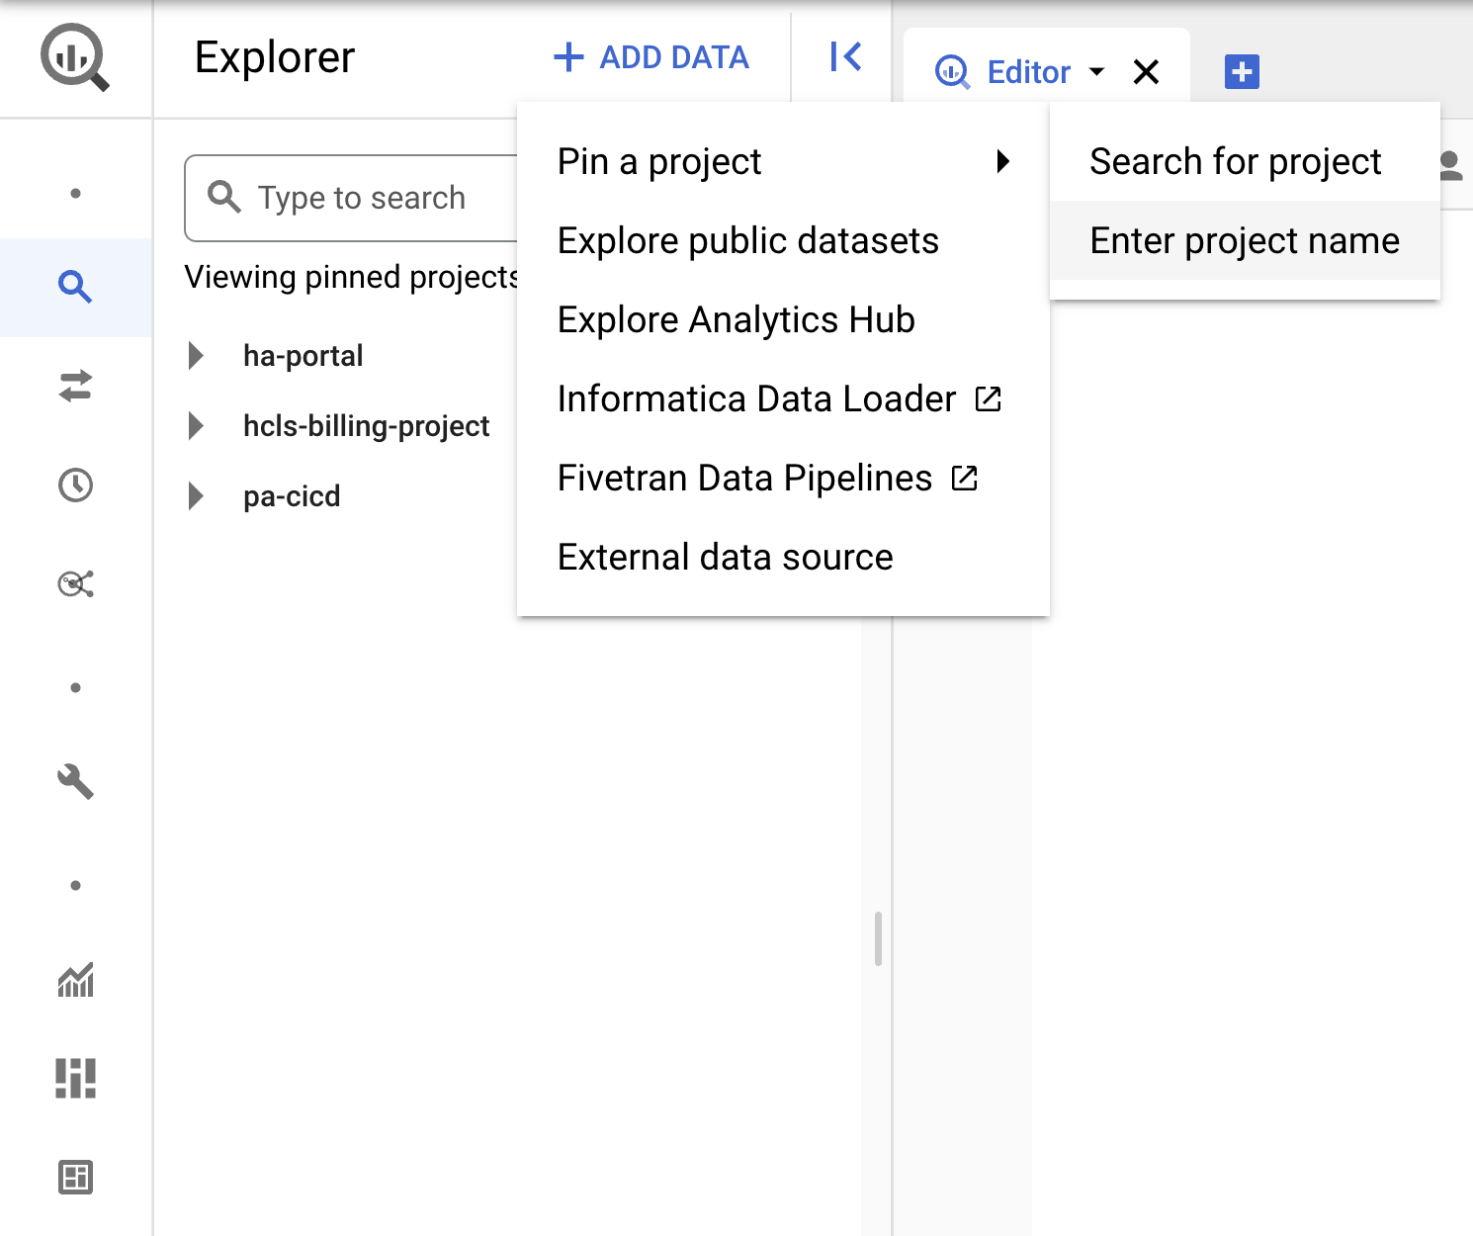Open the Data transfers icon
1473x1236 pixels.
75,386
